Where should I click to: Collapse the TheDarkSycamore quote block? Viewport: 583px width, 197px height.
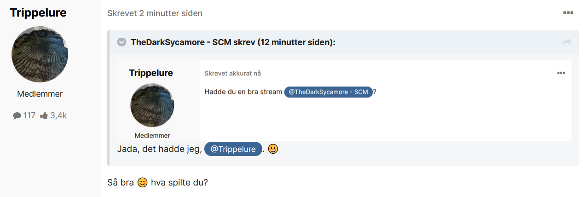click(122, 42)
